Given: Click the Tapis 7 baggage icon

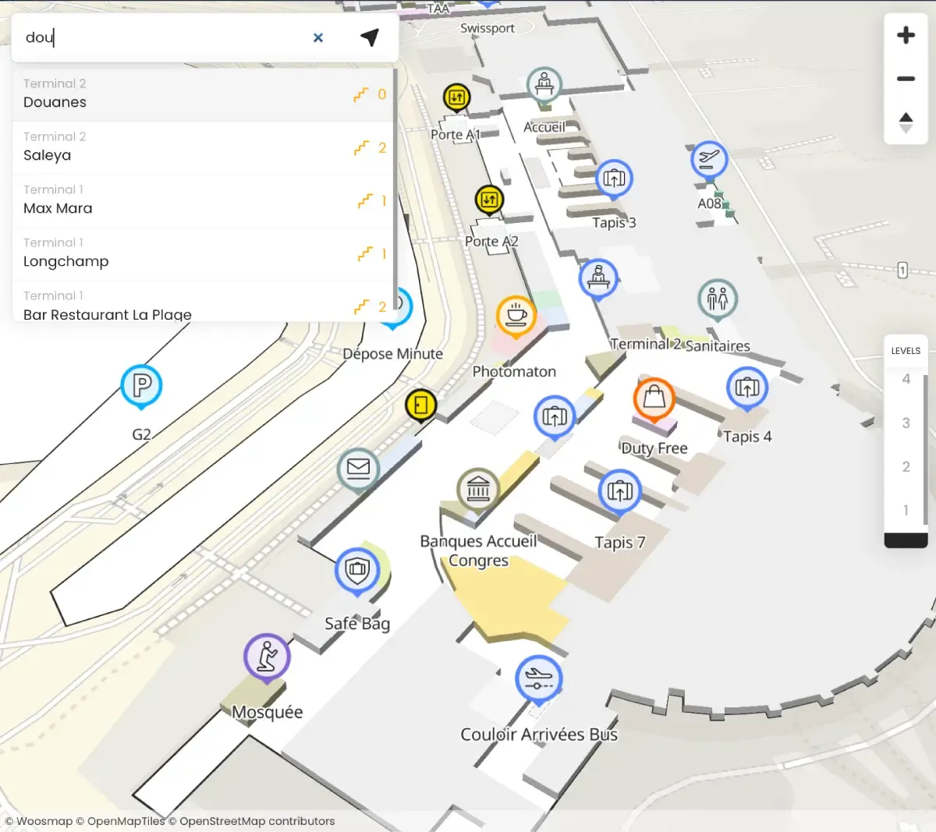Looking at the screenshot, I should pos(620,490).
